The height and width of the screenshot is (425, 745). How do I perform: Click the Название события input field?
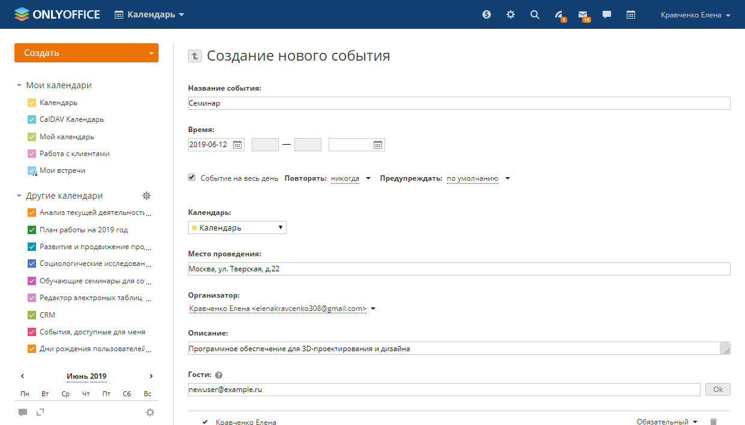tap(459, 103)
